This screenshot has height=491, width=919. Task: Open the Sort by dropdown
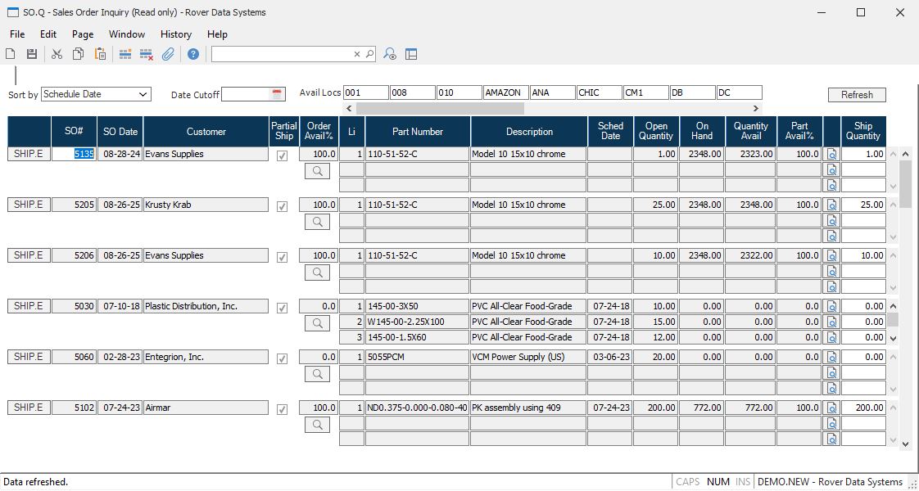coord(96,94)
